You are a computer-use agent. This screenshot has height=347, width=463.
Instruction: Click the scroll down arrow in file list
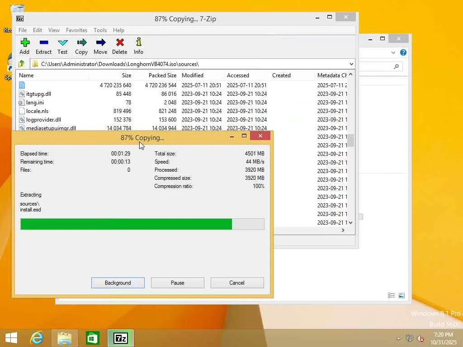pyautogui.click(x=350, y=223)
